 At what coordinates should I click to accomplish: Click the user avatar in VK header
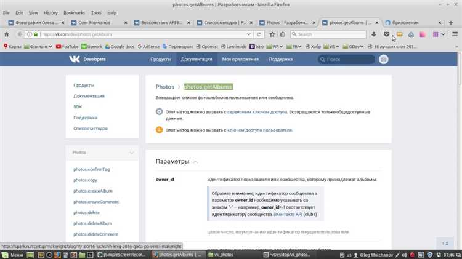pos(383,60)
